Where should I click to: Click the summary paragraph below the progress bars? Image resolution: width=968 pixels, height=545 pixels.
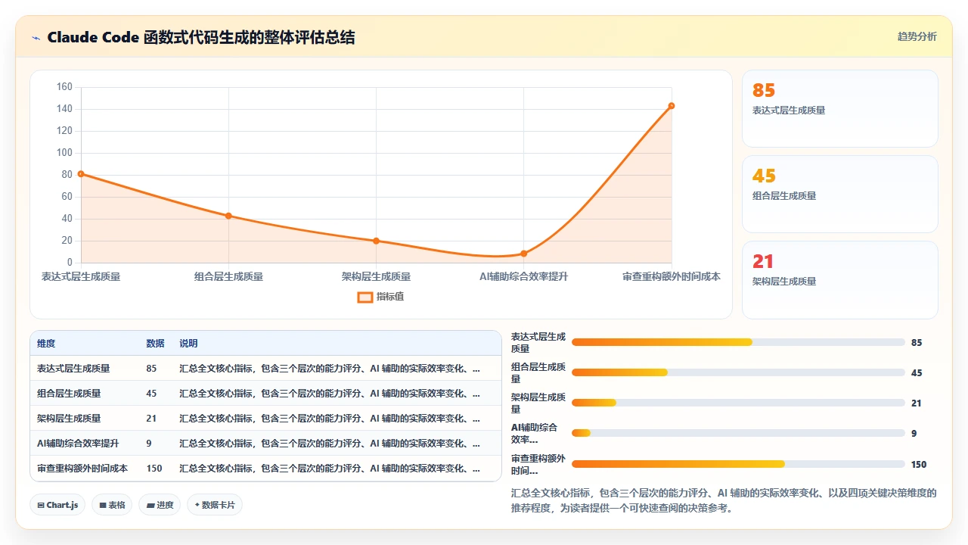click(724, 500)
